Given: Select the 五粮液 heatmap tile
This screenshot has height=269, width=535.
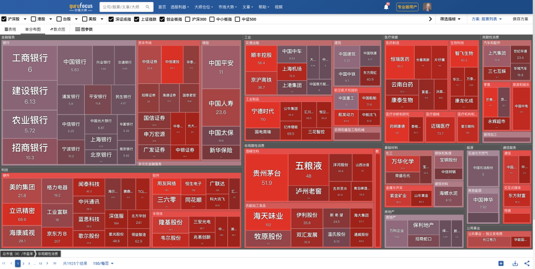Looking at the screenshot, I should [x=309, y=169].
